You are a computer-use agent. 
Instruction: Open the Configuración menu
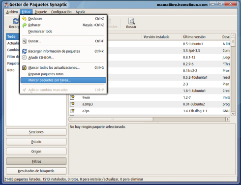coord(61,12)
